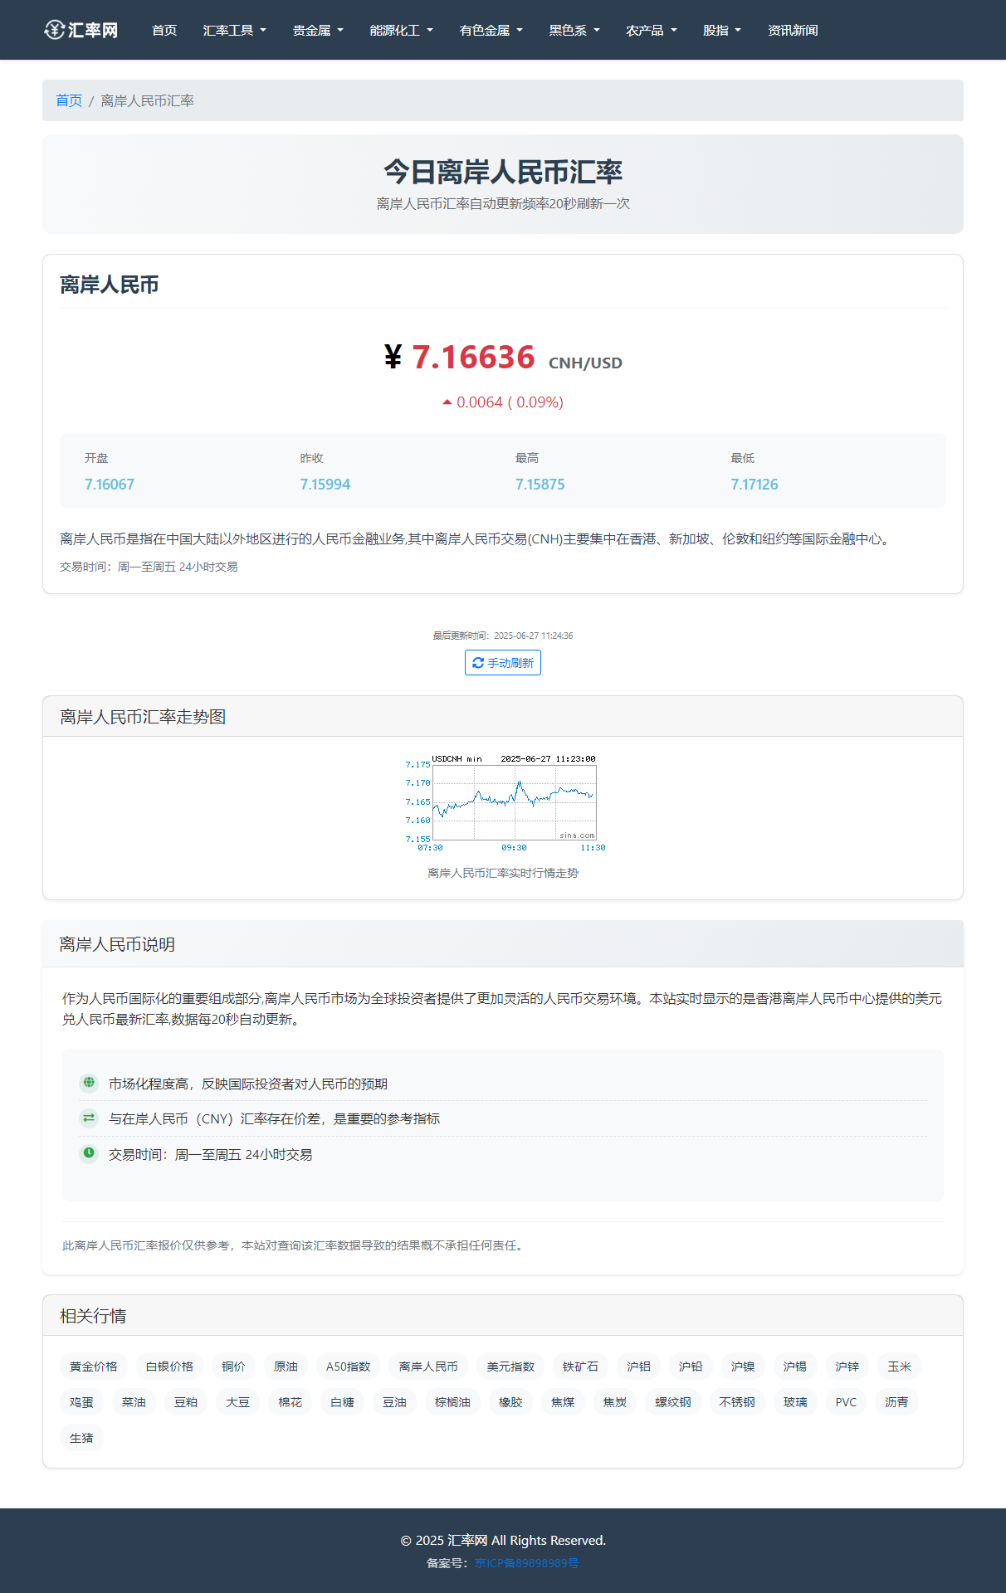Open the 农产品 navbar dropdown
1006x1593 pixels.
[651, 31]
